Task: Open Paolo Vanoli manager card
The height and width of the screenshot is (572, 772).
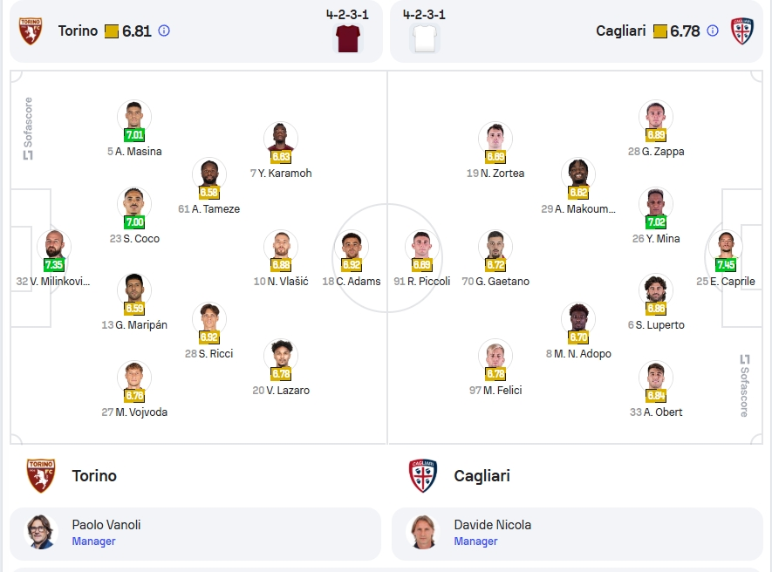Action: pos(195,534)
